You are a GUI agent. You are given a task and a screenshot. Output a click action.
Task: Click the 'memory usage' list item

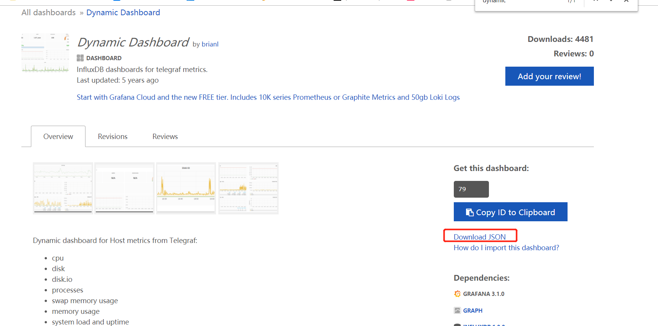pyautogui.click(x=76, y=312)
